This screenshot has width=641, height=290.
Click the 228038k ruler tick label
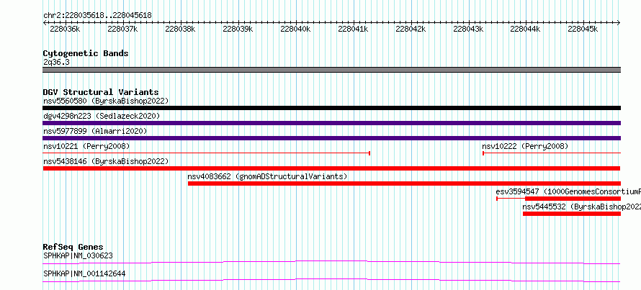(180, 29)
